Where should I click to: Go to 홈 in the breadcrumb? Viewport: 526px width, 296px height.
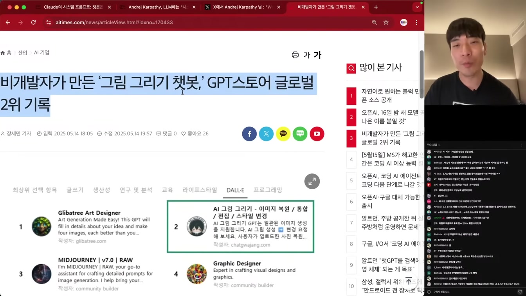click(x=6, y=53)
